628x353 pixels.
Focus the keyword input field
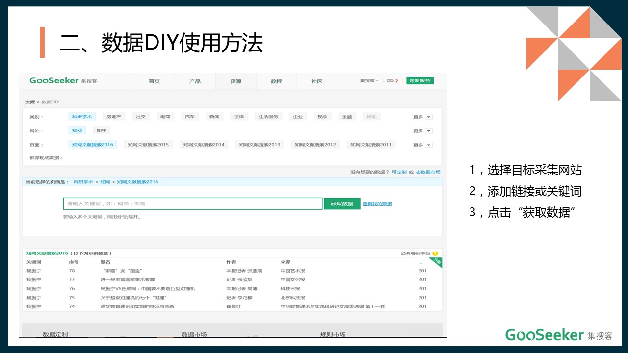pyautogui.click(x=193, y=204)
